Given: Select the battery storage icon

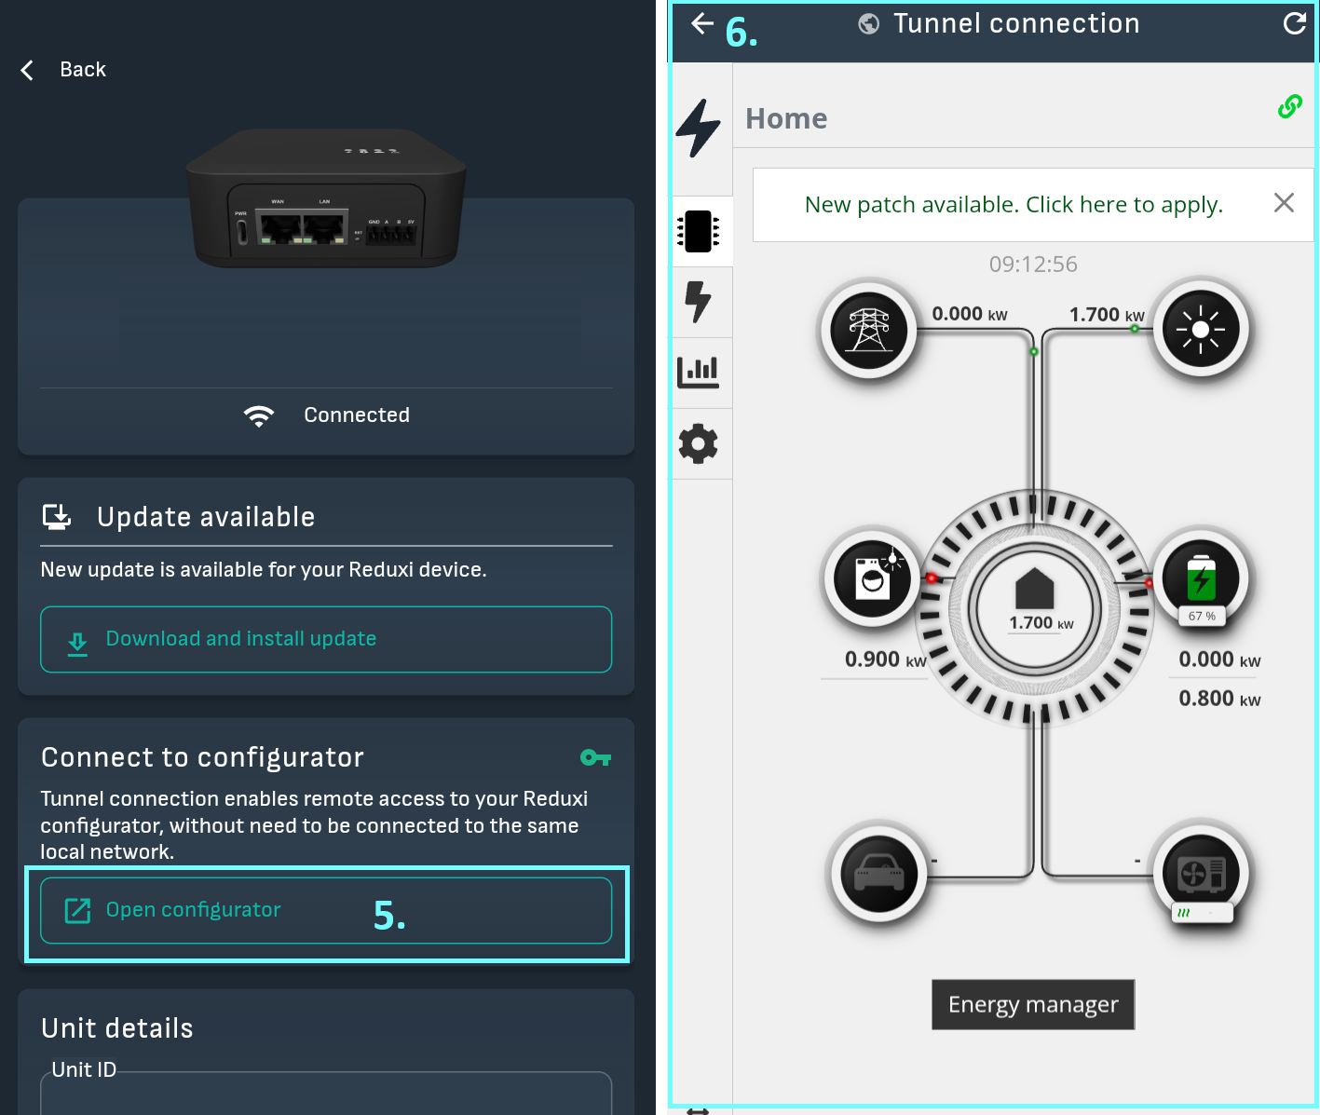Looking at the screenshot, I should [1202, 578].
